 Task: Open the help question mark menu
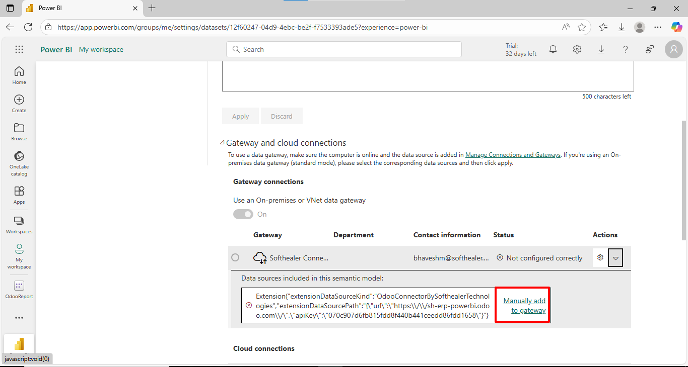coord(626,49)
